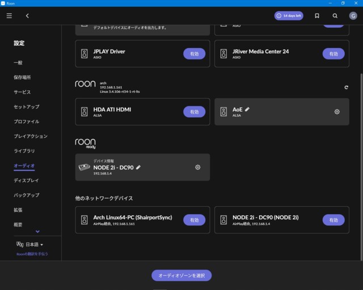
Task: Refresh the arch Roon device list
Action: (x=346, y=87)
